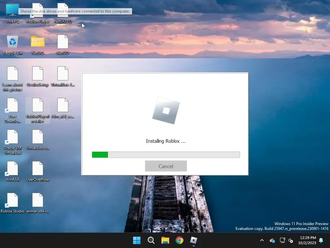The width and height of the screenshot is (330, 248).
Task: Select the VirtualBox-7 installer icon
Action: click(x=63, y=77)
